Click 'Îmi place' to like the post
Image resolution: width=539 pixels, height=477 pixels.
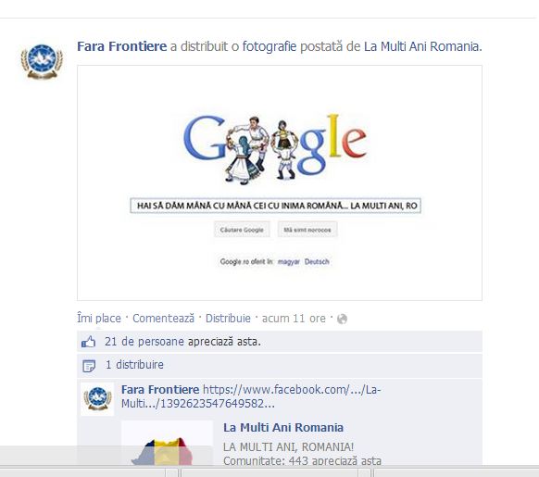[x=99, y=319]
